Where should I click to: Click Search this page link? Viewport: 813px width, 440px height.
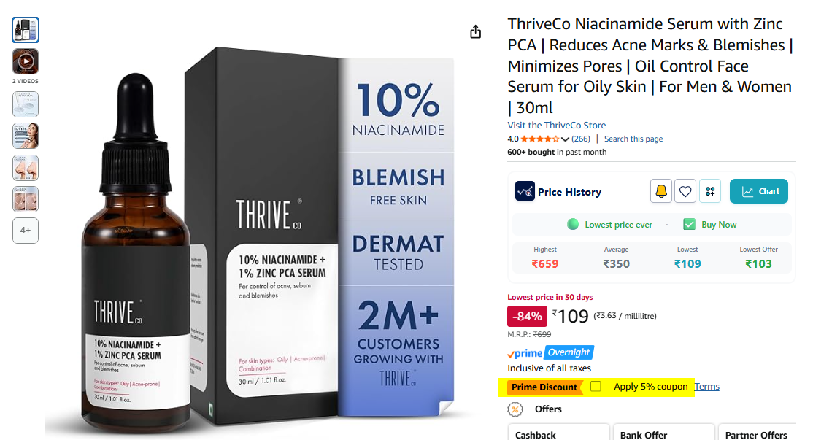pyautogui.click(x=633, y=139)
